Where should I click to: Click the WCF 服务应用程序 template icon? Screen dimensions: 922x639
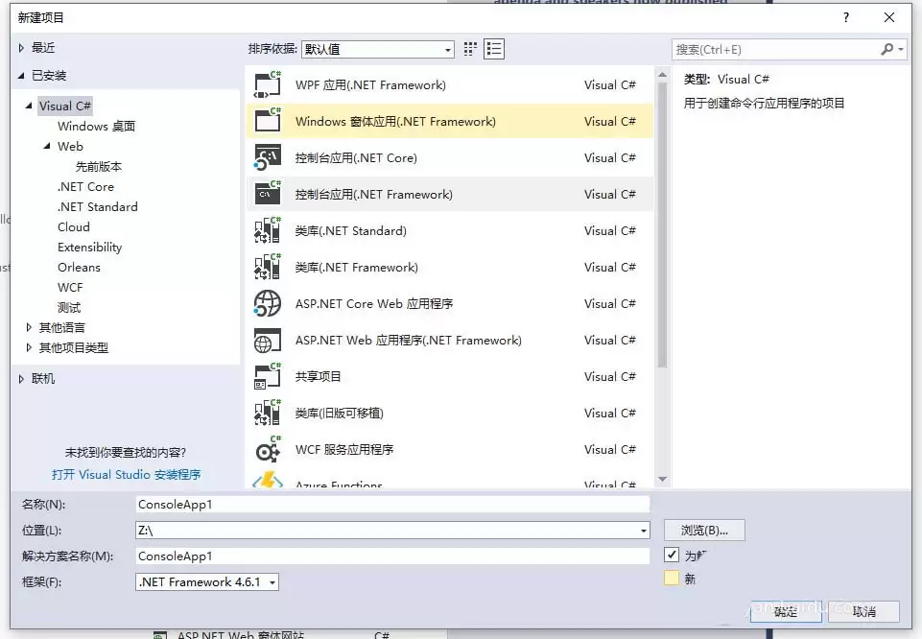tap(268, 449)
